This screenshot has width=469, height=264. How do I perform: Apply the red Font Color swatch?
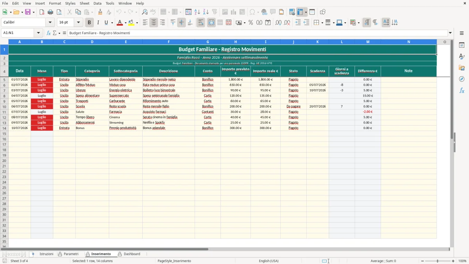click(120, 23)
